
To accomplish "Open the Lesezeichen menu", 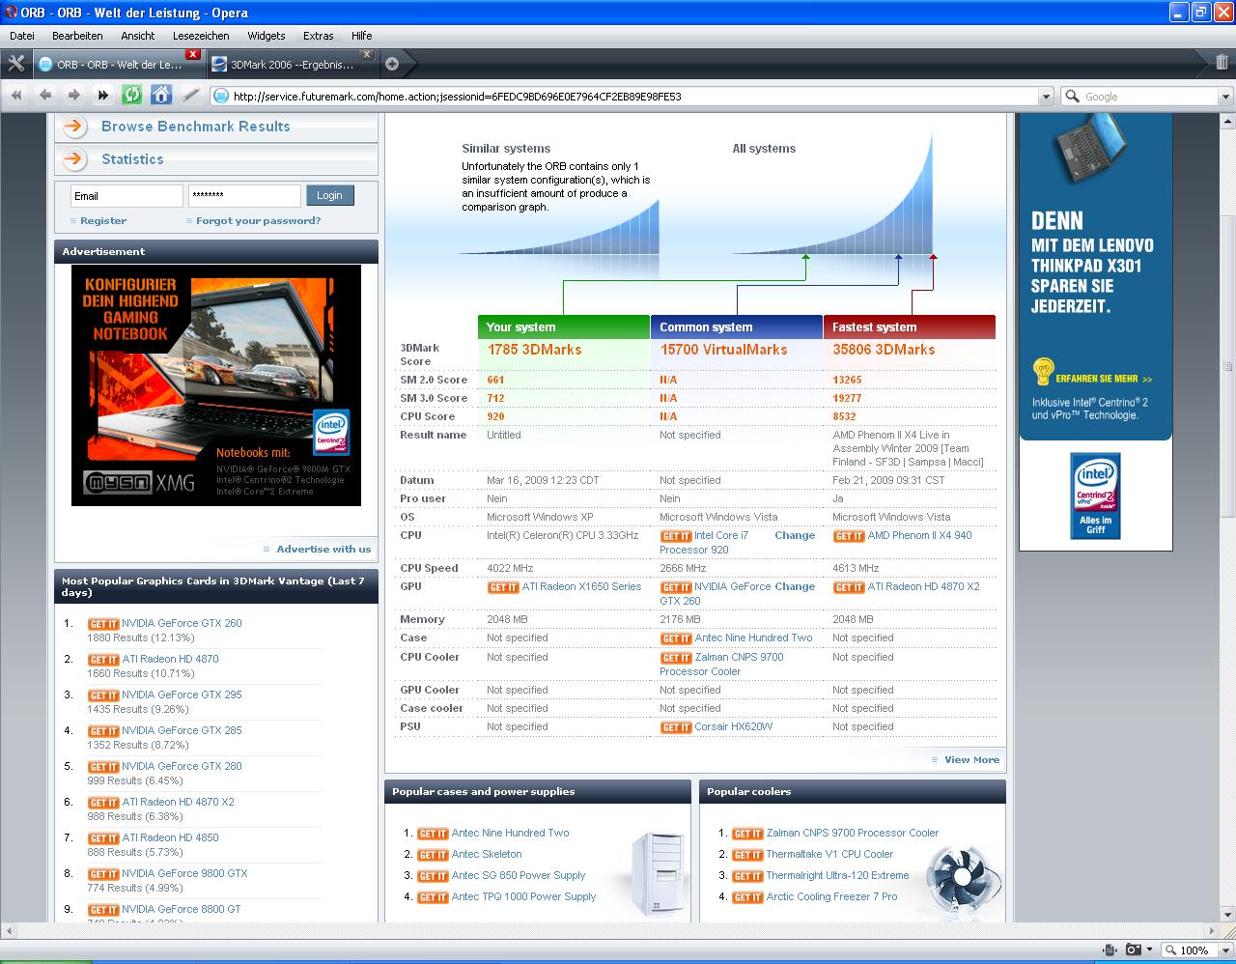I will click(x=201, y=36).
